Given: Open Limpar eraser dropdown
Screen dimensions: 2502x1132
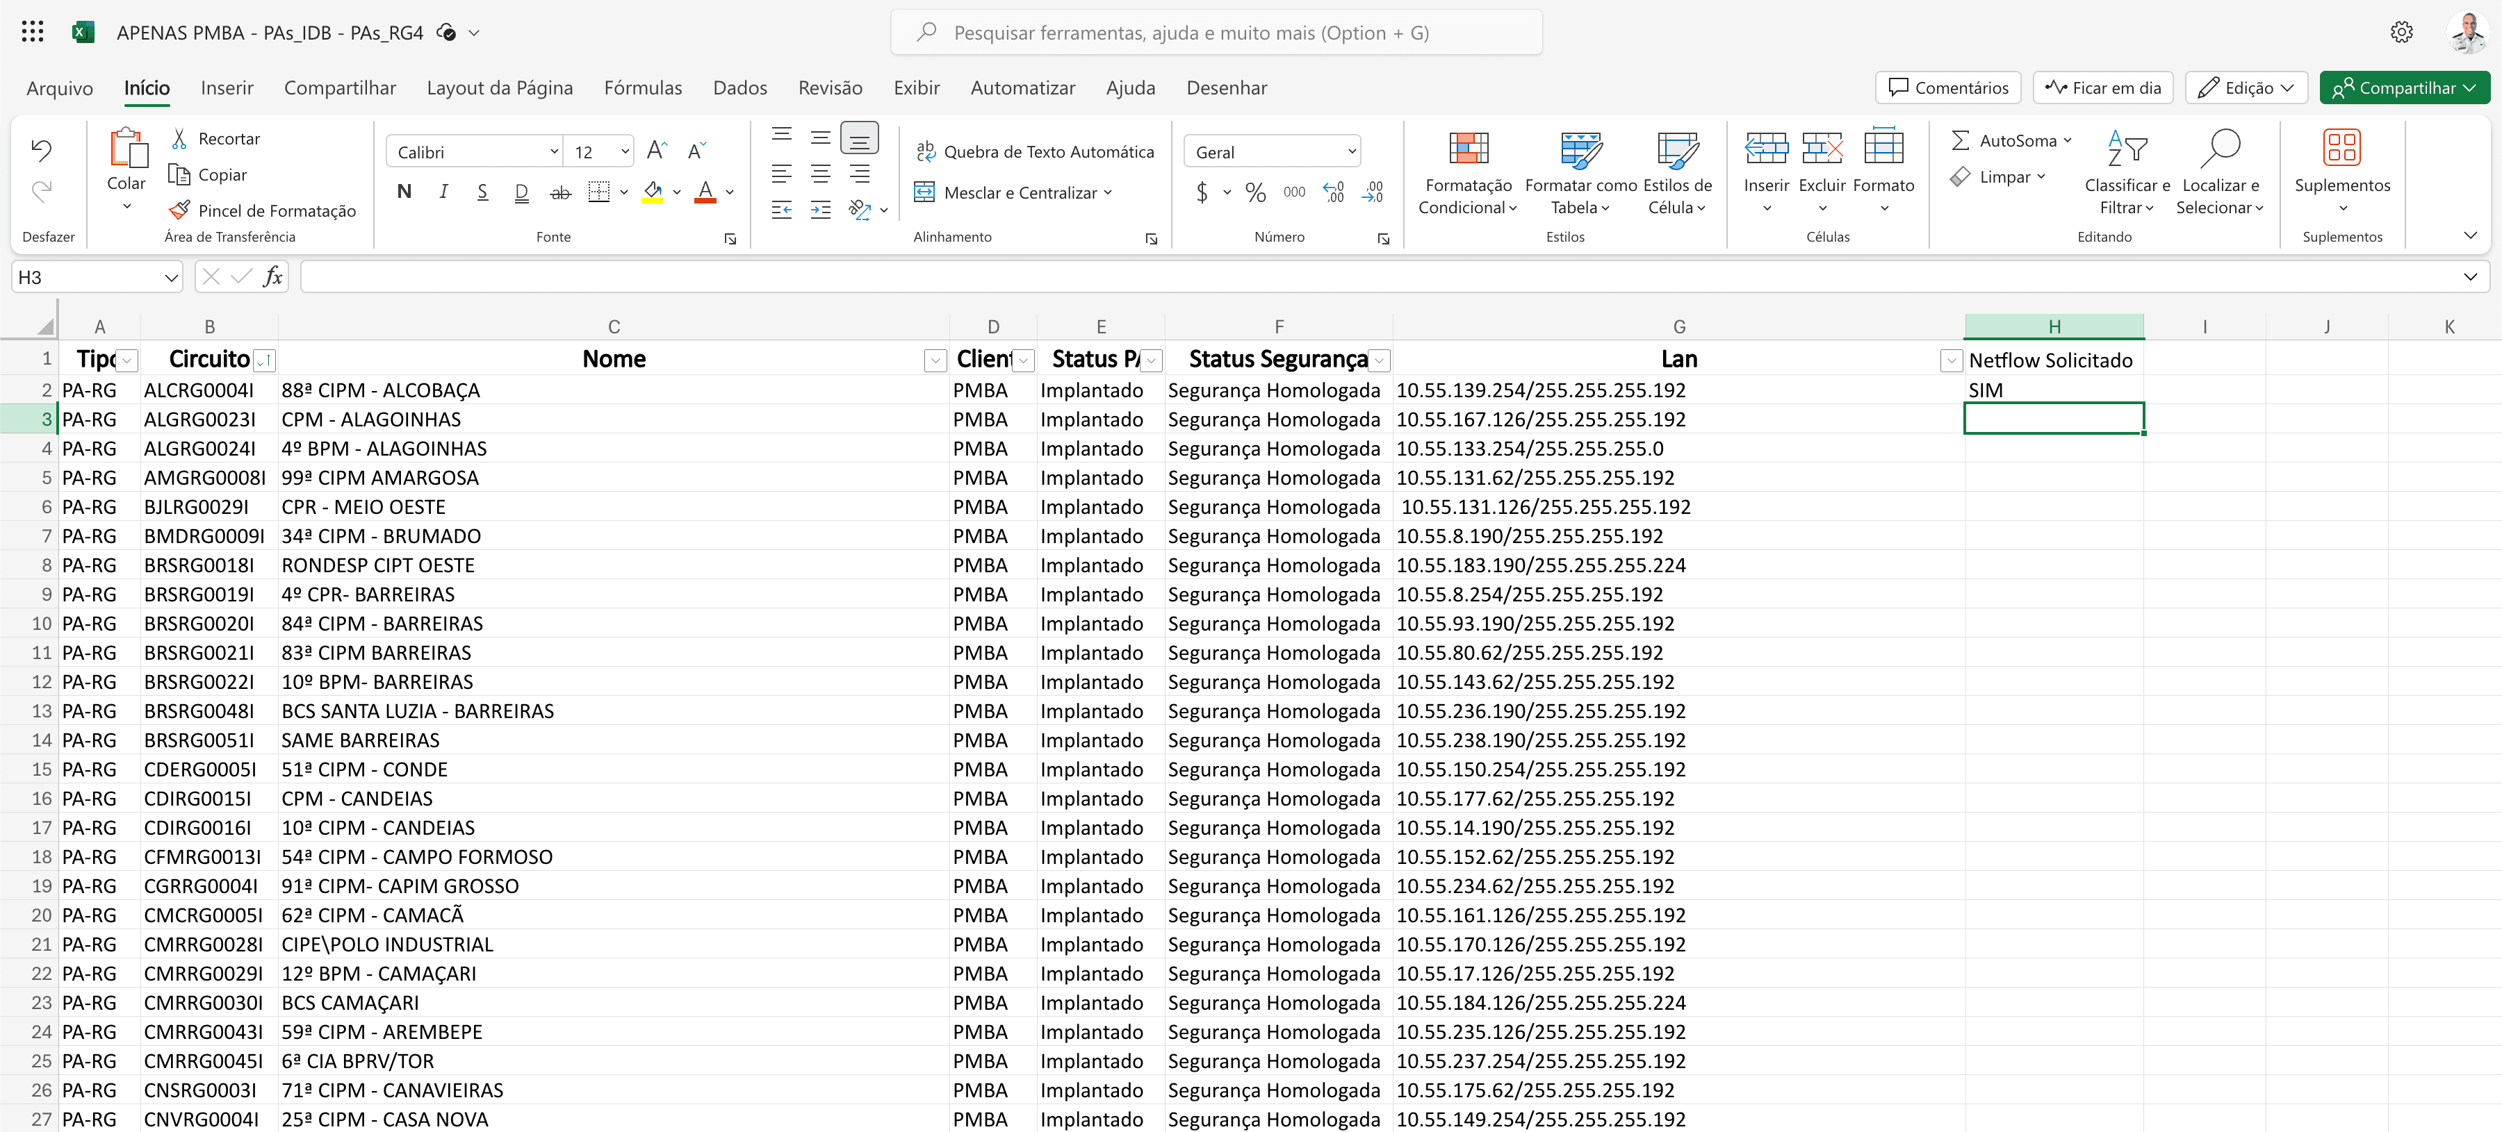Looking at the screenshot, I should [1997, 176].
